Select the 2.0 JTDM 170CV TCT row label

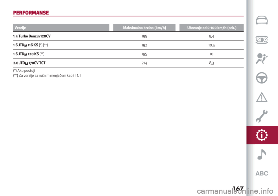click(29, 63)
